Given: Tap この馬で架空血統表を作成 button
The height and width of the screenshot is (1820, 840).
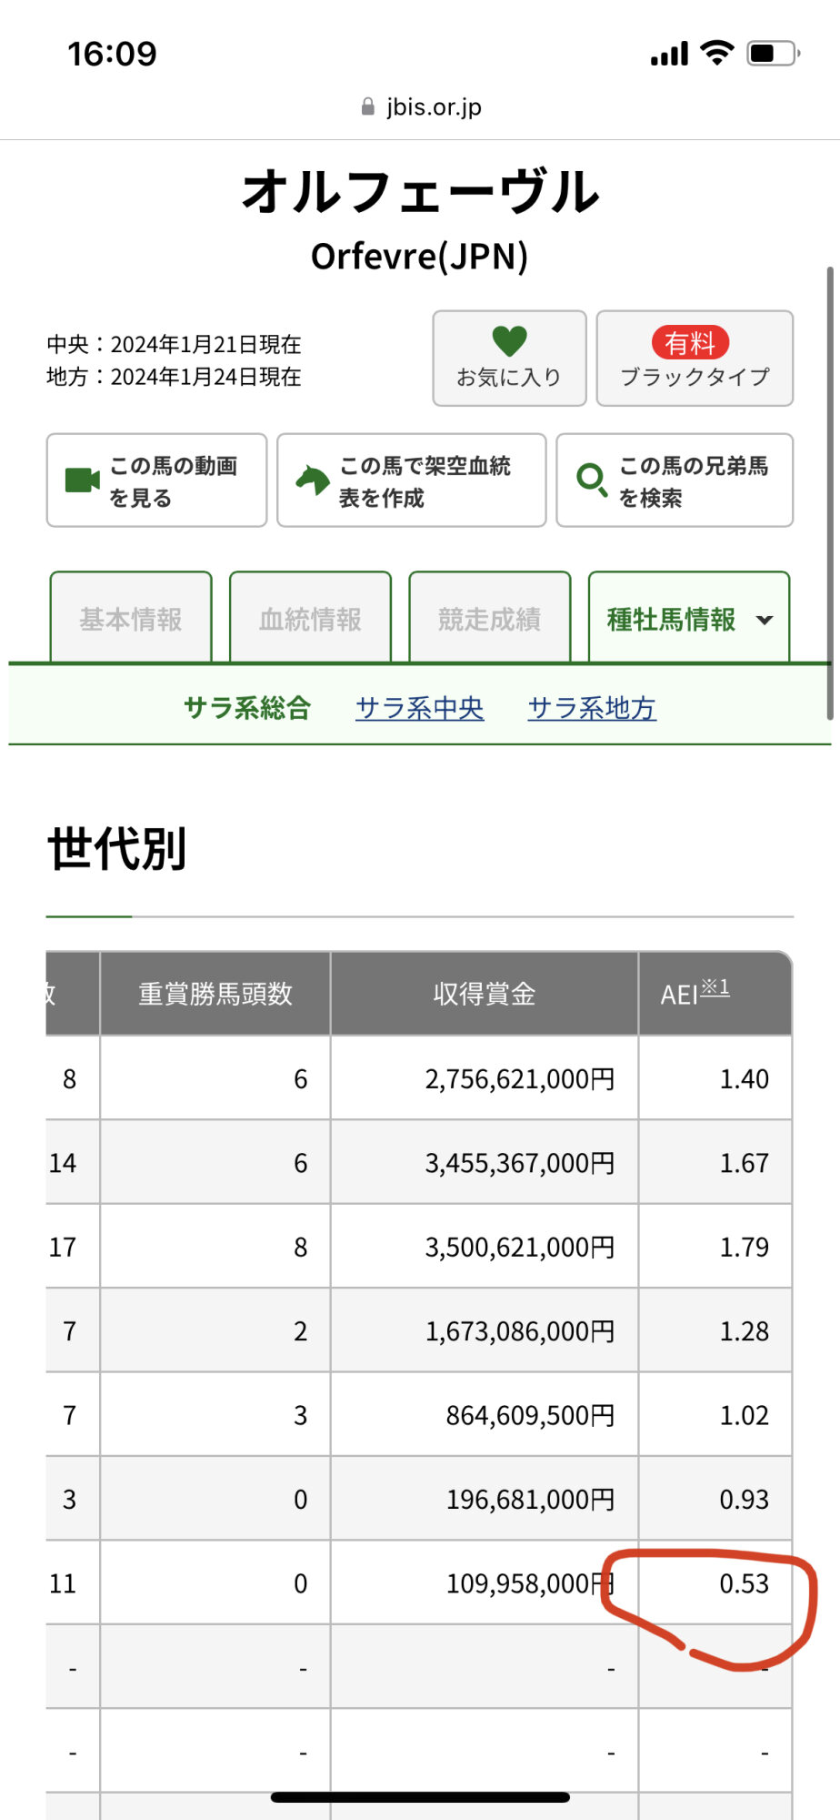Looking at the screenshot, I should [411, 480].
